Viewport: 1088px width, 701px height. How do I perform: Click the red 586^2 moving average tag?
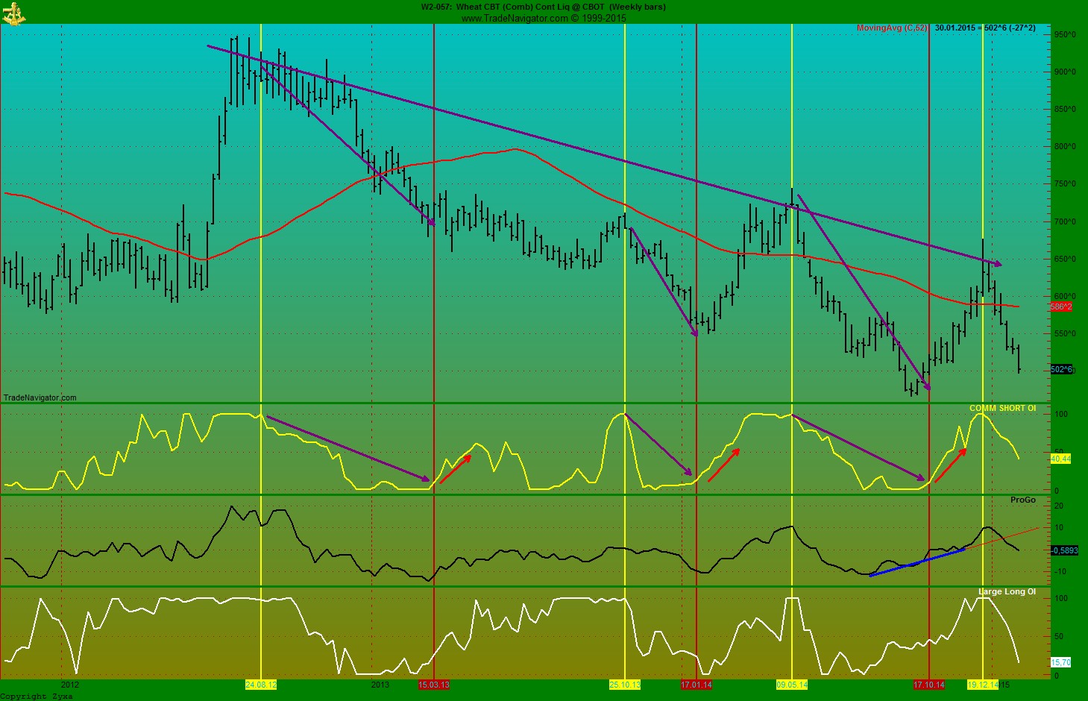[1060, 307]
